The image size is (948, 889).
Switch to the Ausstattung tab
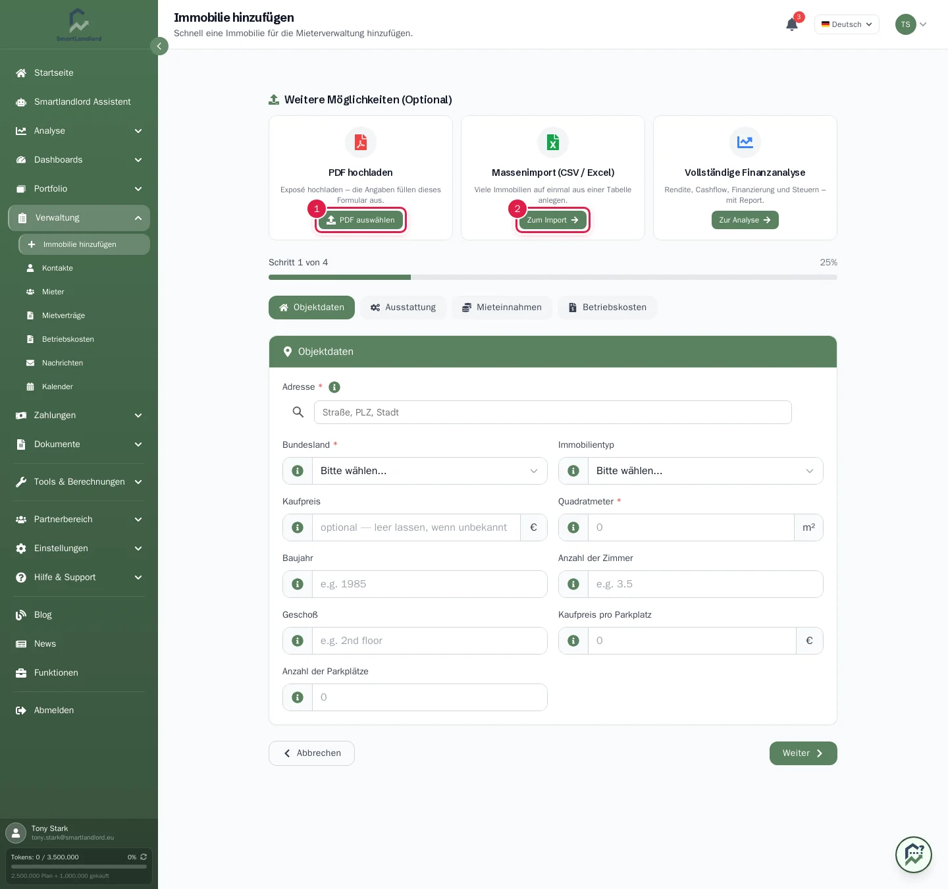click(x=403, y=308)
